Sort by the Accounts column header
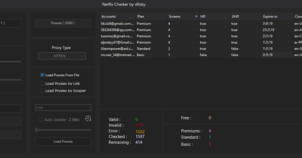 [x=118, y=17]
